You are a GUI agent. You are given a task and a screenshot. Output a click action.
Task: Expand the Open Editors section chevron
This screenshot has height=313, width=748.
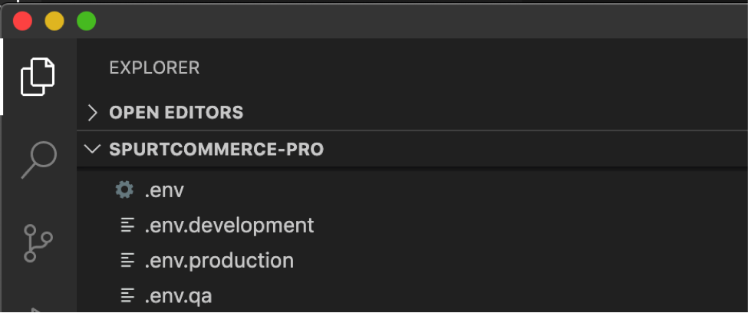pos(93,113)
